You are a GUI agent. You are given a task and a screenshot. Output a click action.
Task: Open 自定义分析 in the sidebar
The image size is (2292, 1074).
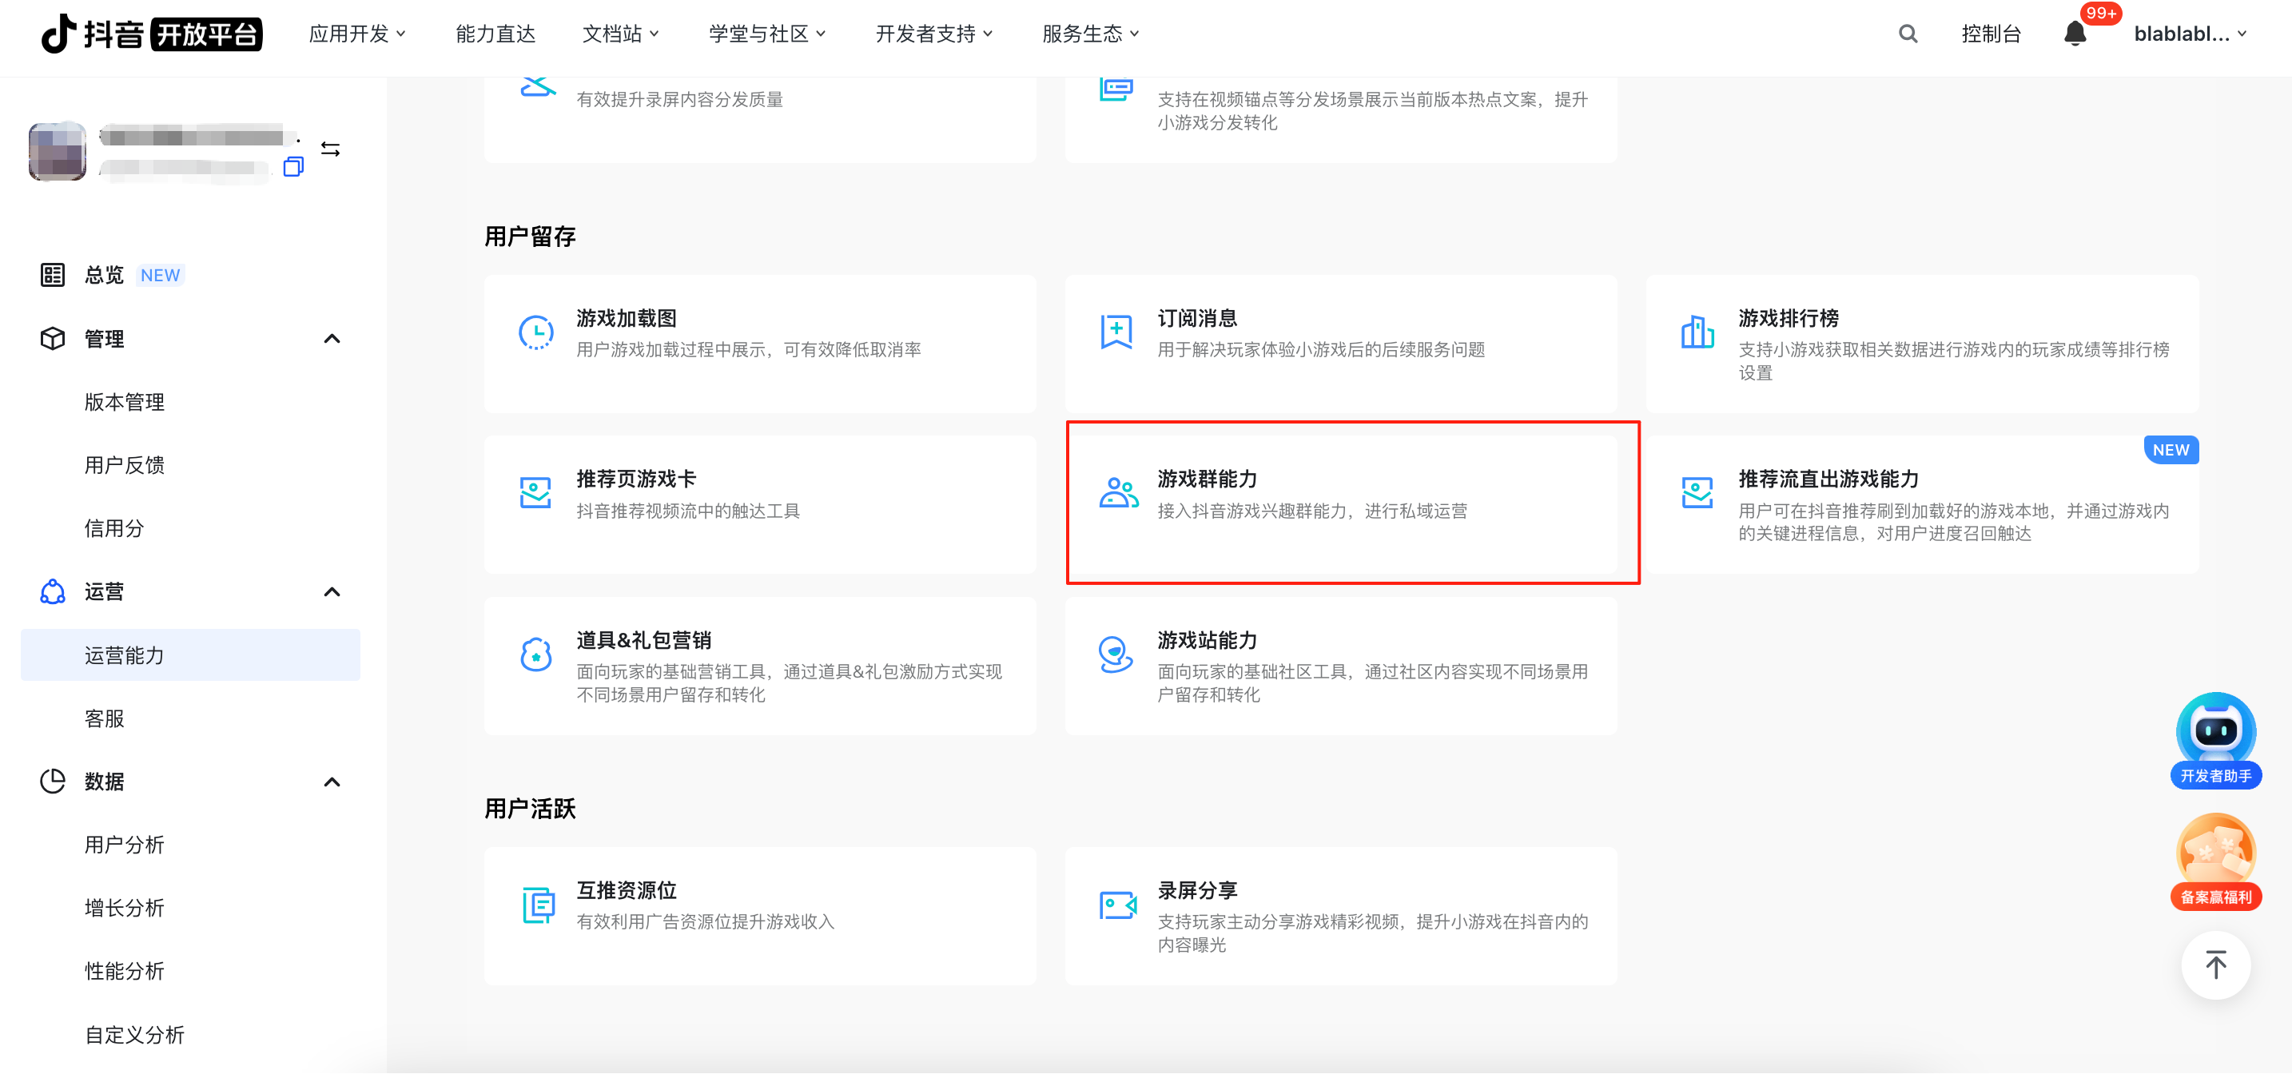tap(134, 1034)
